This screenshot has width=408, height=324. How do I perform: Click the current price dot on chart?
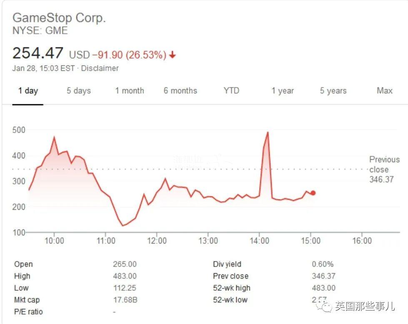313,193
